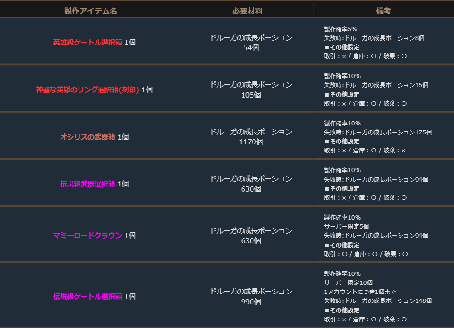Click the 990個 required material quantity

tap(251, 301)
